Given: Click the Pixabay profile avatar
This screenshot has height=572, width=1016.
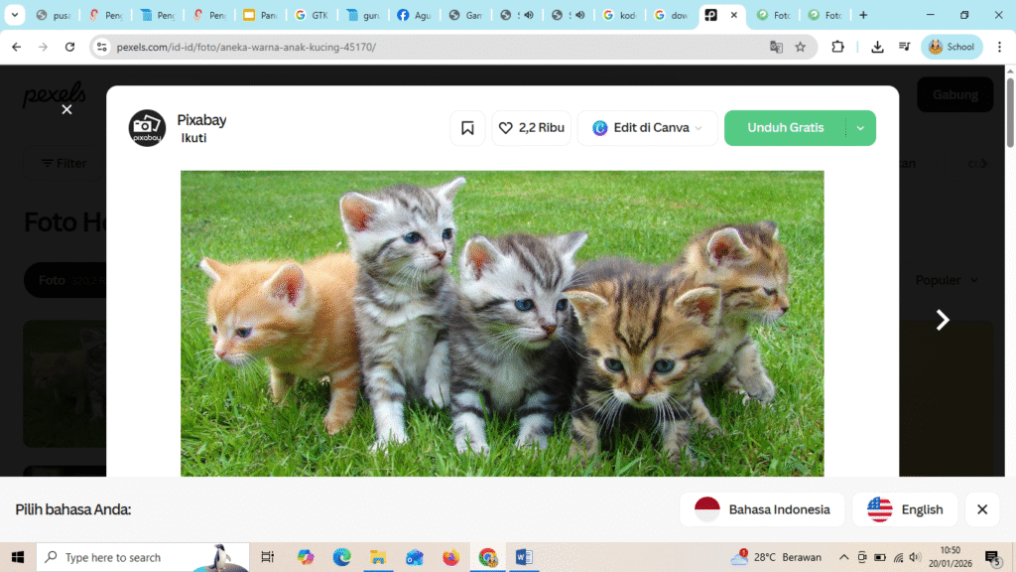Looking at the screenshot, I should (x=147, y=128).
